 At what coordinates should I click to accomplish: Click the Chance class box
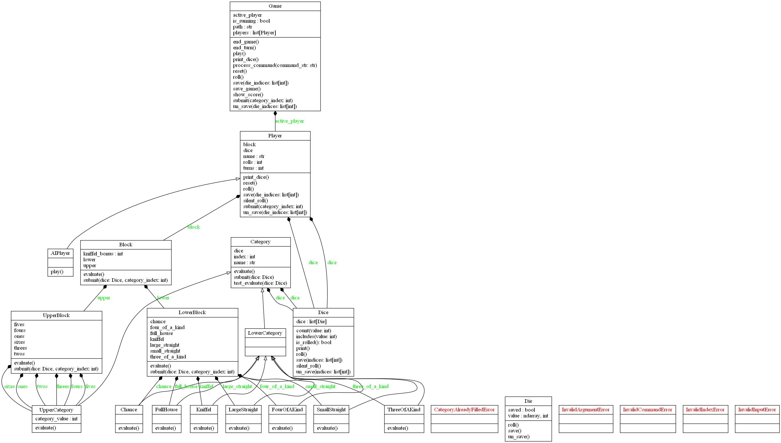pyautogui.click(x=129, y=410)
